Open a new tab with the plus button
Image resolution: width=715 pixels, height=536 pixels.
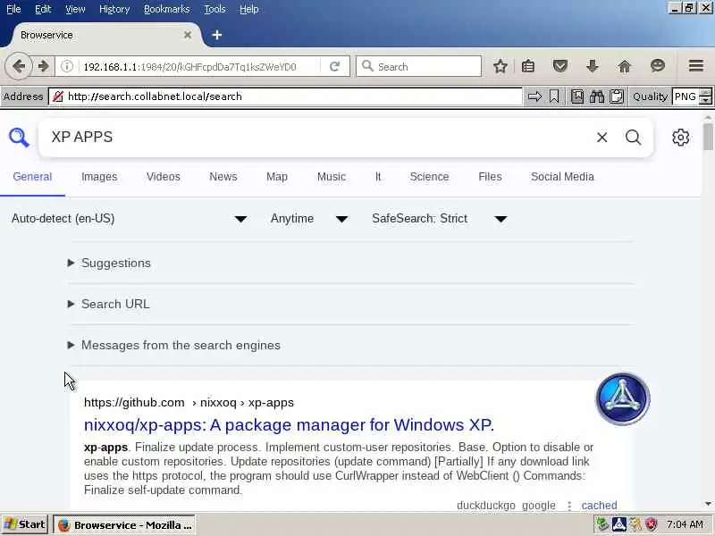[217, 35]
